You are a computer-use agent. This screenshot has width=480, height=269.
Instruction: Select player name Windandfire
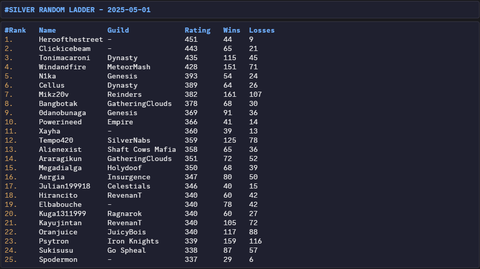coord(62,67)
